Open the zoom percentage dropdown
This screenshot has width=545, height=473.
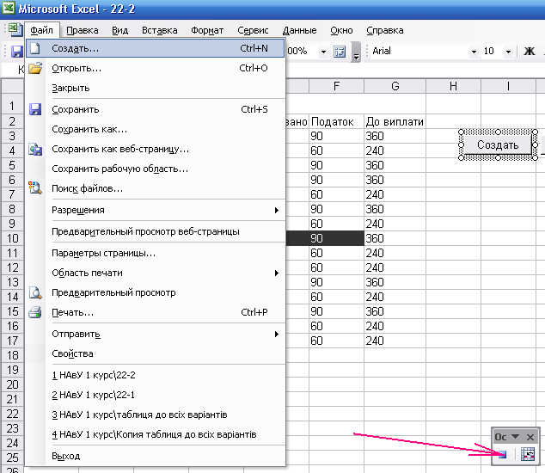click(x=323, y=52)
